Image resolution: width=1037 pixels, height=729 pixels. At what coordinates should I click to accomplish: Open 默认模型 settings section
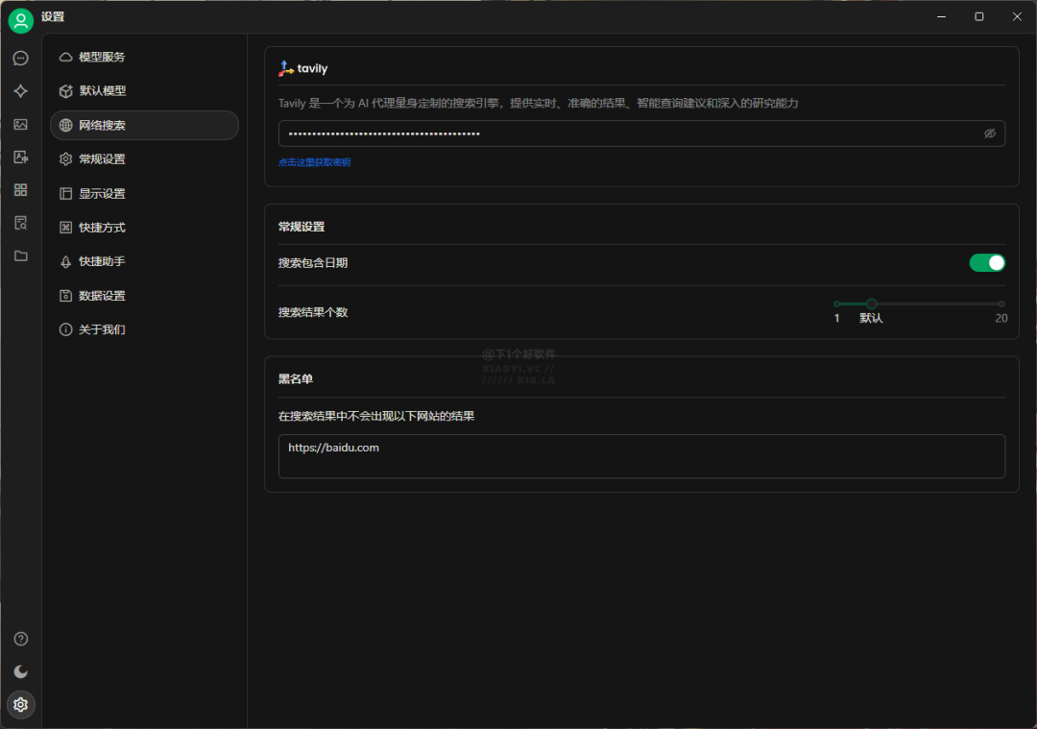[x=102, y=91]
